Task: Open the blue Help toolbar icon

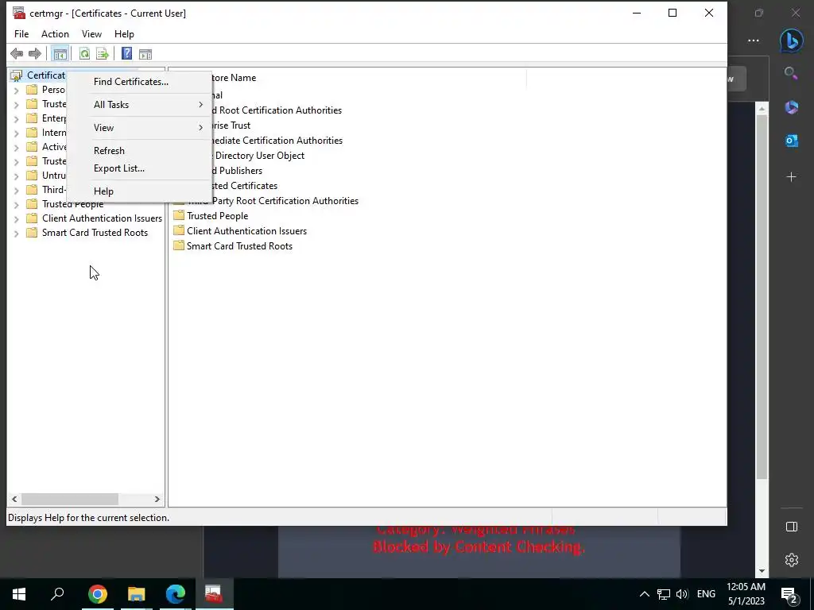Action: click(x=126, y=53)
